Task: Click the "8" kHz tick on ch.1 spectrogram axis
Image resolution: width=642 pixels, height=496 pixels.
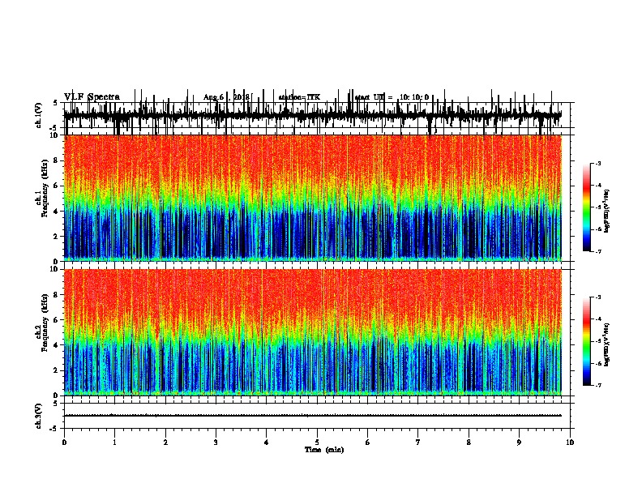Action: (56, 160)
